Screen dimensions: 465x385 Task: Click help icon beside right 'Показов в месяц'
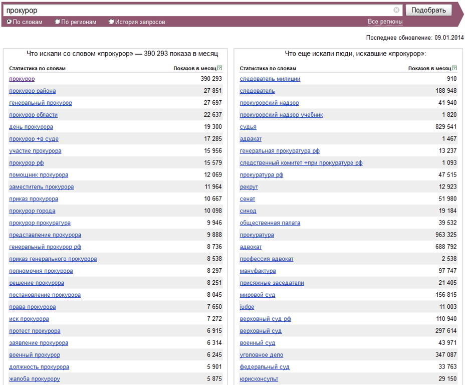(x=454, y=68)
